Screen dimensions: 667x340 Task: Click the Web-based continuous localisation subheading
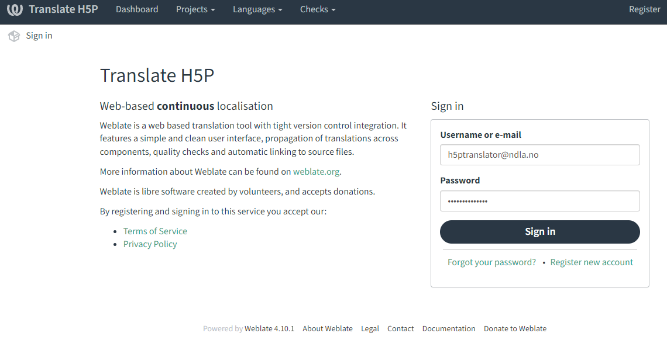click(186, 106)
